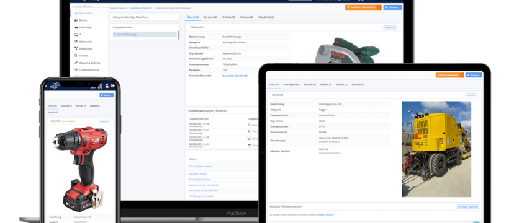Open Stellplätze in the laptop sidebar
The image size is (509, 223).
(83, 48)
